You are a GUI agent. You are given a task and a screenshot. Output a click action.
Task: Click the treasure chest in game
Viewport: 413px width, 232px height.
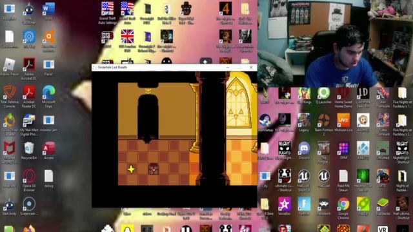pyautogui.click(x=154, y=169)
